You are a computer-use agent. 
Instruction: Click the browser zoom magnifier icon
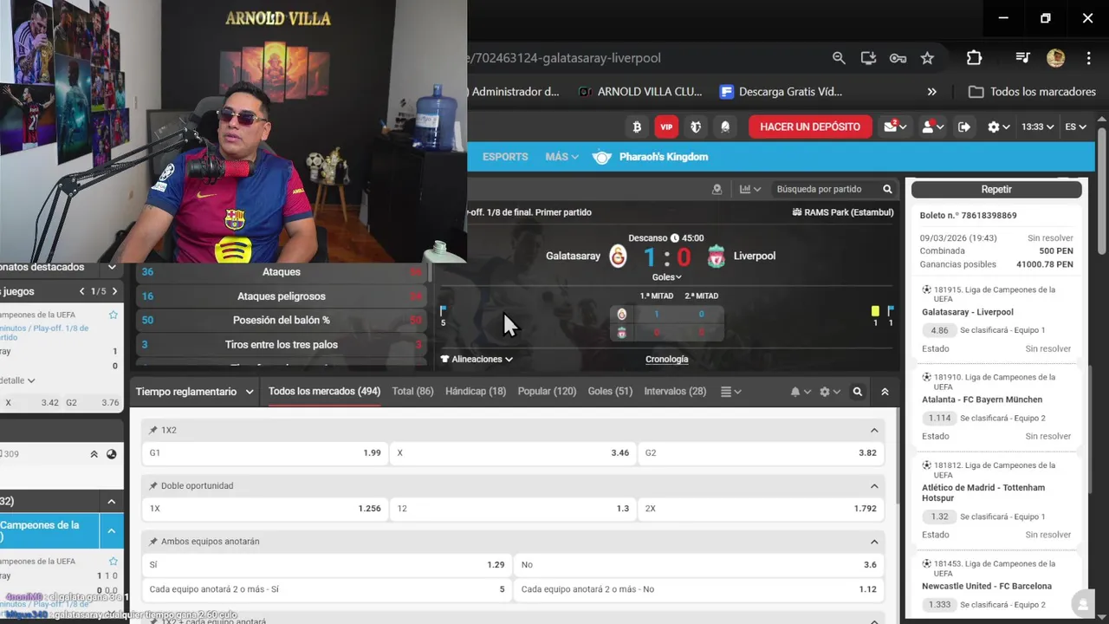[x=839, y=58]
